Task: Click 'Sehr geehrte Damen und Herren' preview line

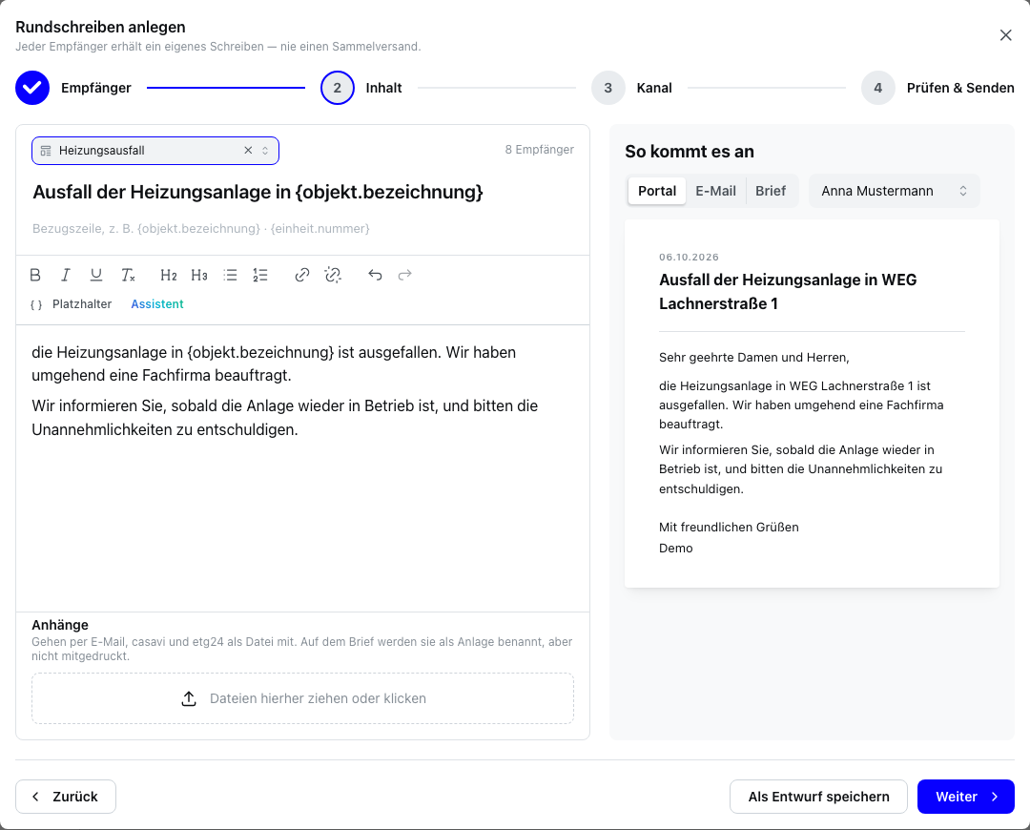Action: pos(754,358)
